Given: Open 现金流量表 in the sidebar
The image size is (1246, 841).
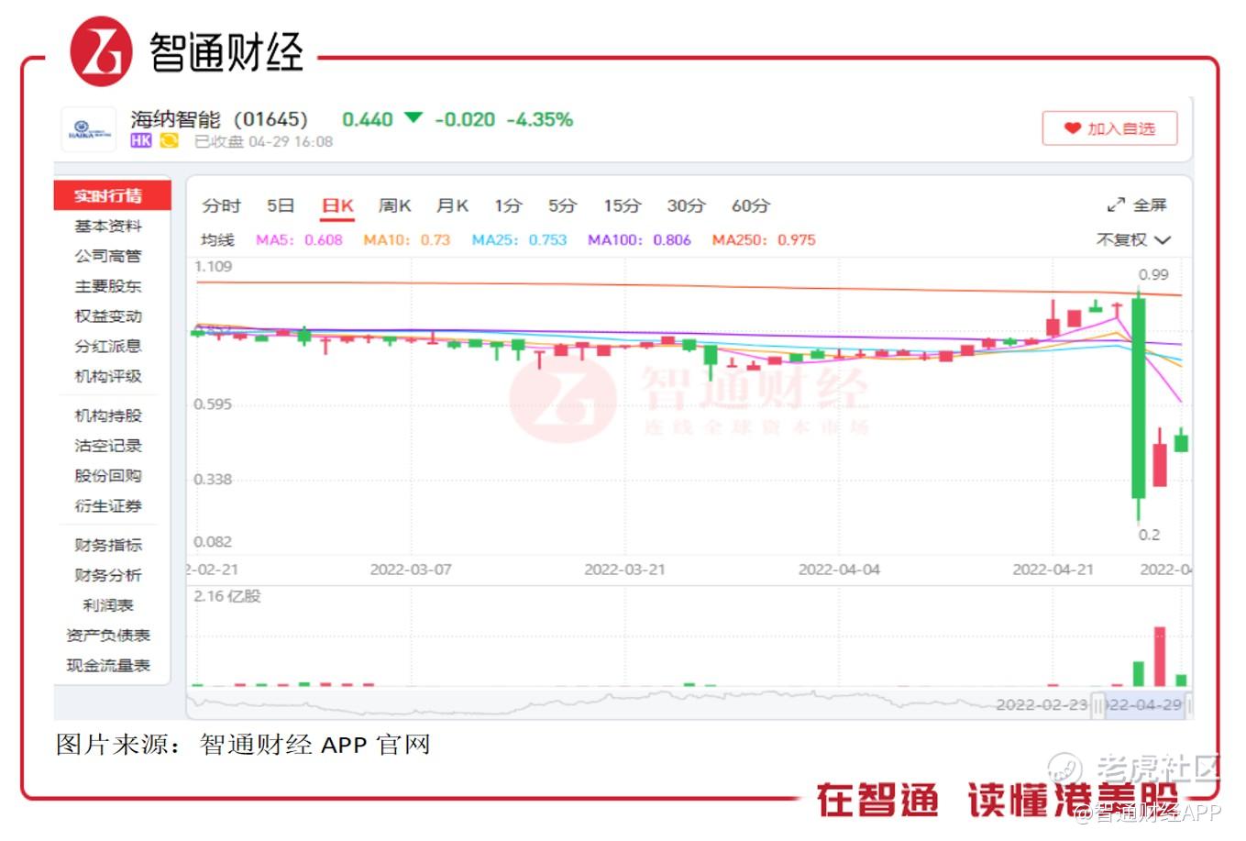Looking at the screenshot, I should pyautogui.click(x=108, y=665).
